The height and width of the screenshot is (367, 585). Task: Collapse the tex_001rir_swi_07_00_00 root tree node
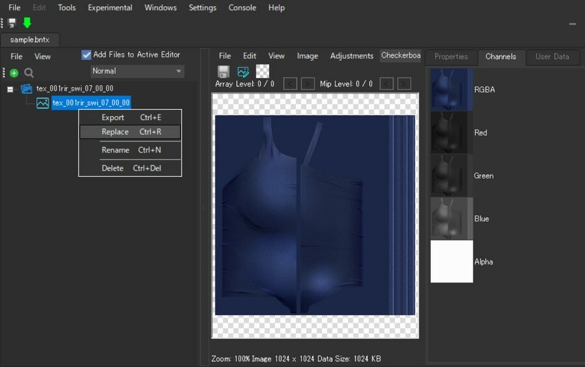click(10, 89)
